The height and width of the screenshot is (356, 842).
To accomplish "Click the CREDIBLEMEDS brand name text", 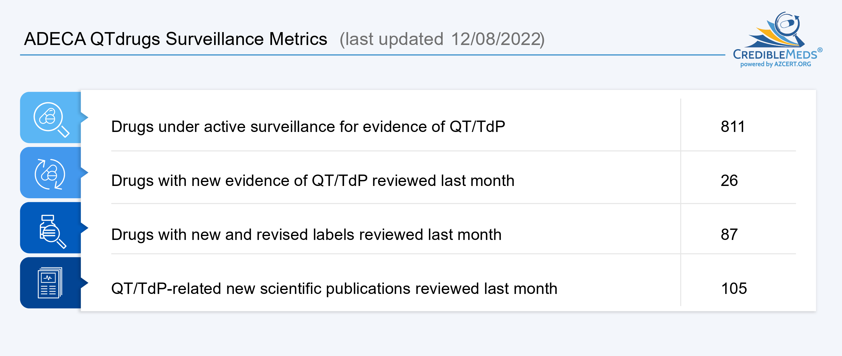I will click(x=775, y=54).
